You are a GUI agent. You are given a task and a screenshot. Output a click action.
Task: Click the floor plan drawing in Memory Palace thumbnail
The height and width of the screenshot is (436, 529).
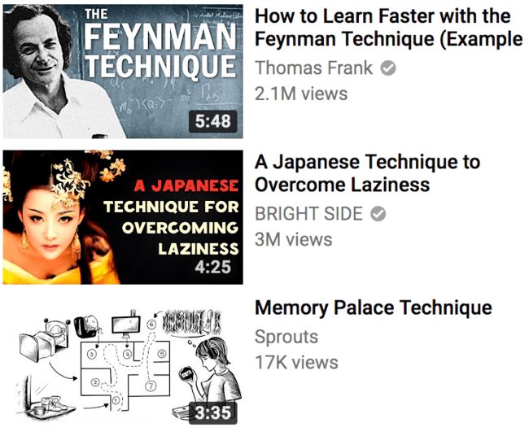[x=125, y=376]
